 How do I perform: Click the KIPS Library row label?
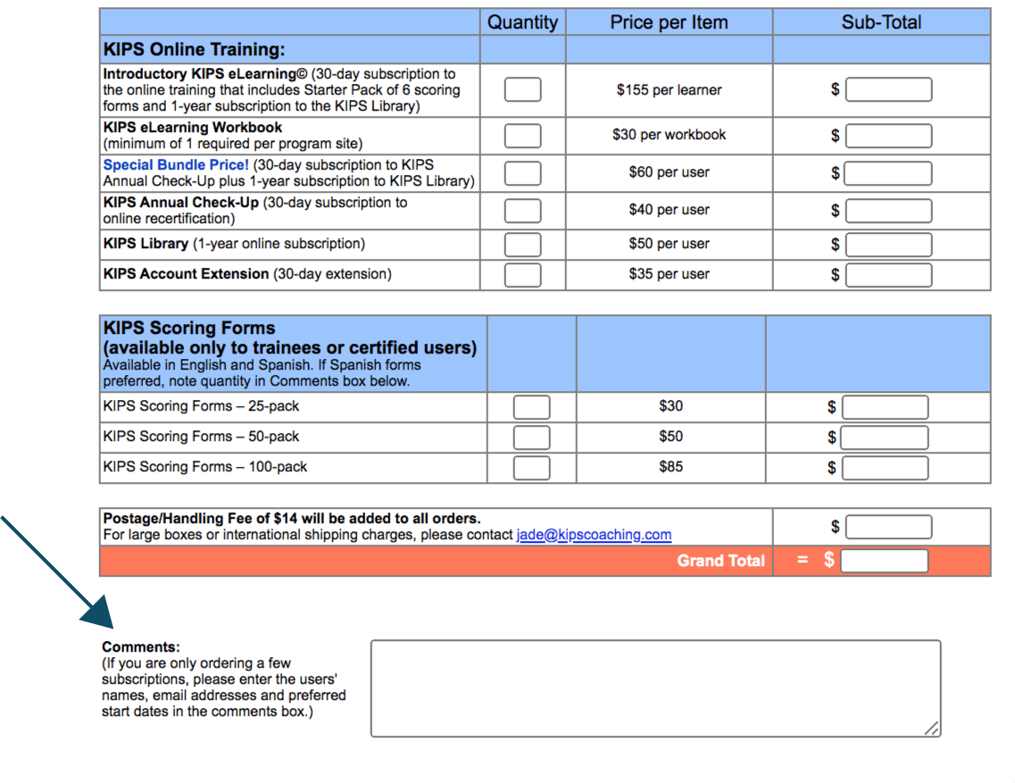234,244
